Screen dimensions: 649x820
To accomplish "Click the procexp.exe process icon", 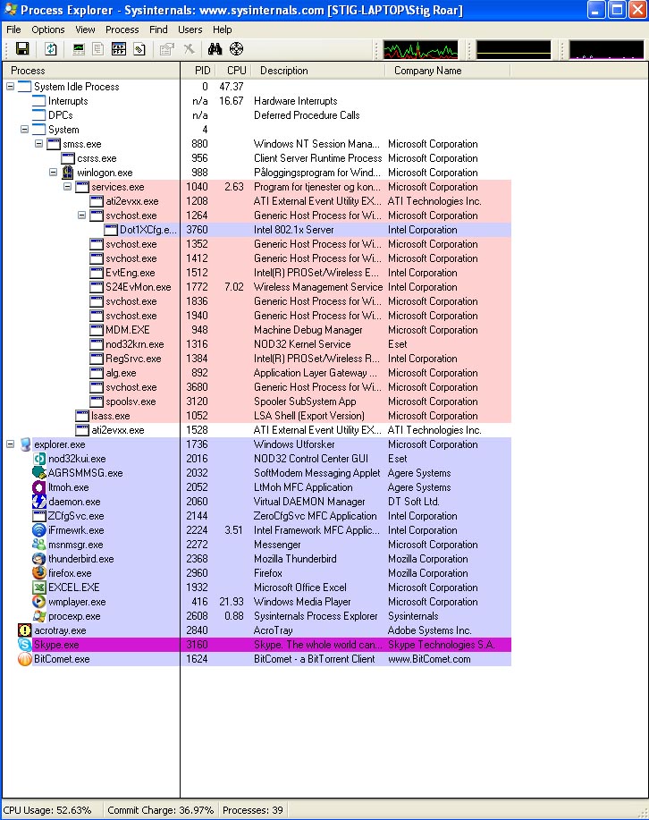I will 39,616.
